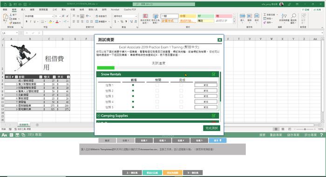Click the percent style icon
This screenshot has width=326, height=177.
(122, 21)
